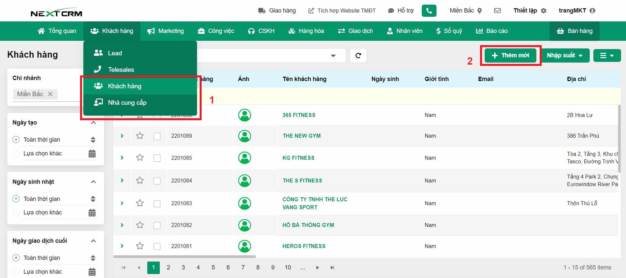
Task: Collapse the Ngày giao dịch cuối panel
Action: (93, 241)
